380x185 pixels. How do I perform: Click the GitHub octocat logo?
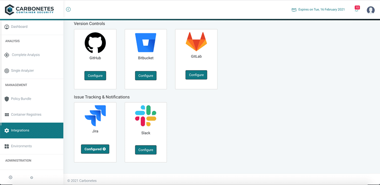[95, 43]
